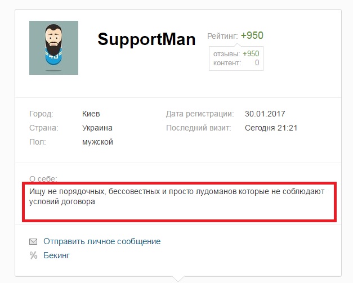Open the Отправить личное сообщение link
This screenshot has width=353, height=283.
click(x=102, y=241)
